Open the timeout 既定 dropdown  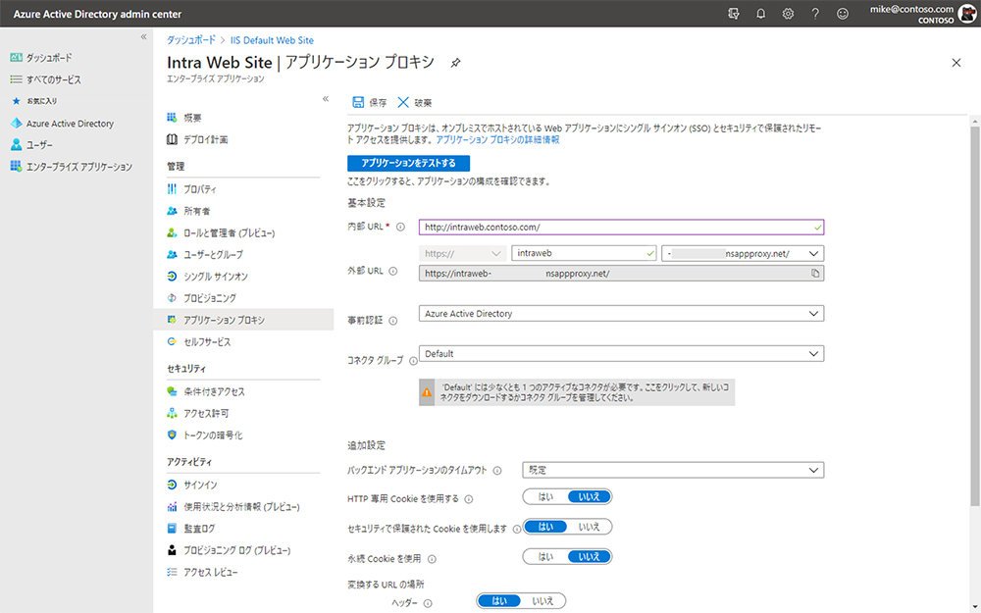[673, 470]
